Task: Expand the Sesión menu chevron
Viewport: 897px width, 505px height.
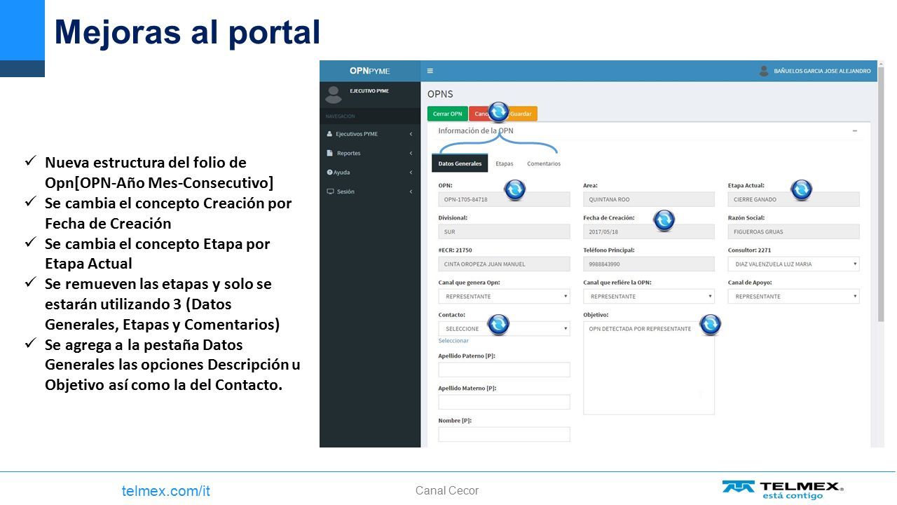Action: pos(411,191)
